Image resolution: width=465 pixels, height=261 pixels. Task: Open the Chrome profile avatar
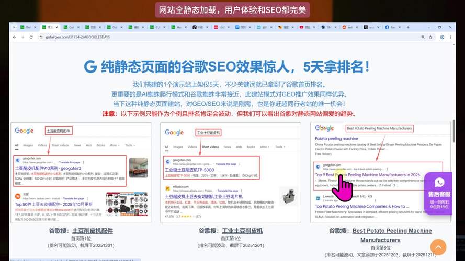[442, 37]
